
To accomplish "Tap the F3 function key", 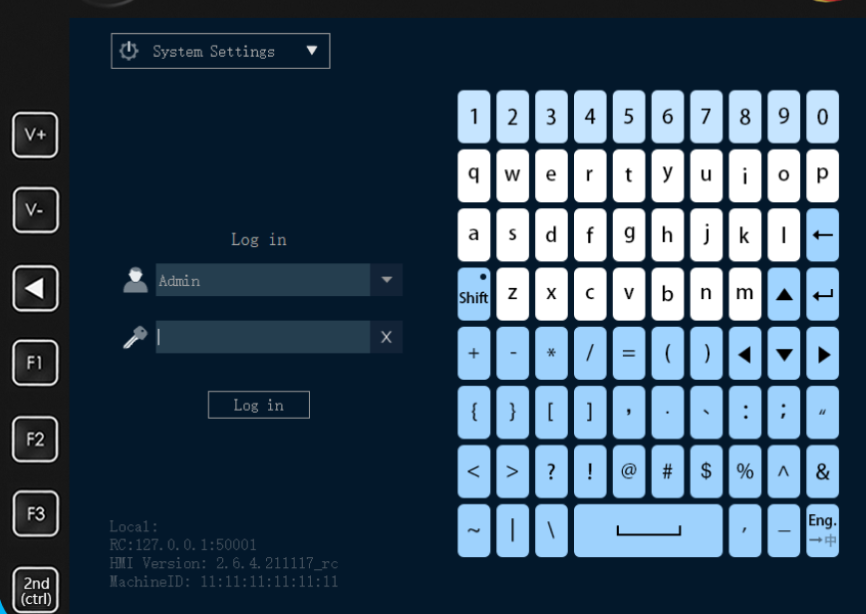I will 35,513.
